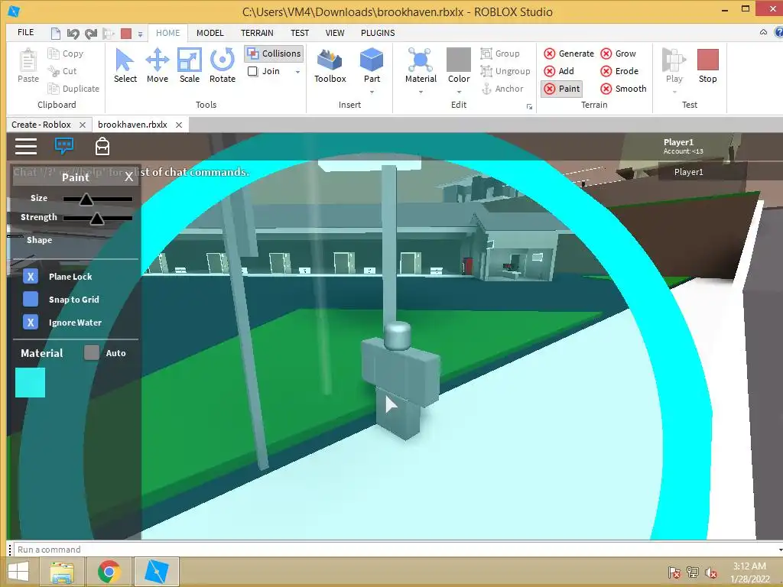Image resolution: width=783 pixels, height=587 pixels.
Task: Toggle the Auto material checkbox
Action: (92, 352)
